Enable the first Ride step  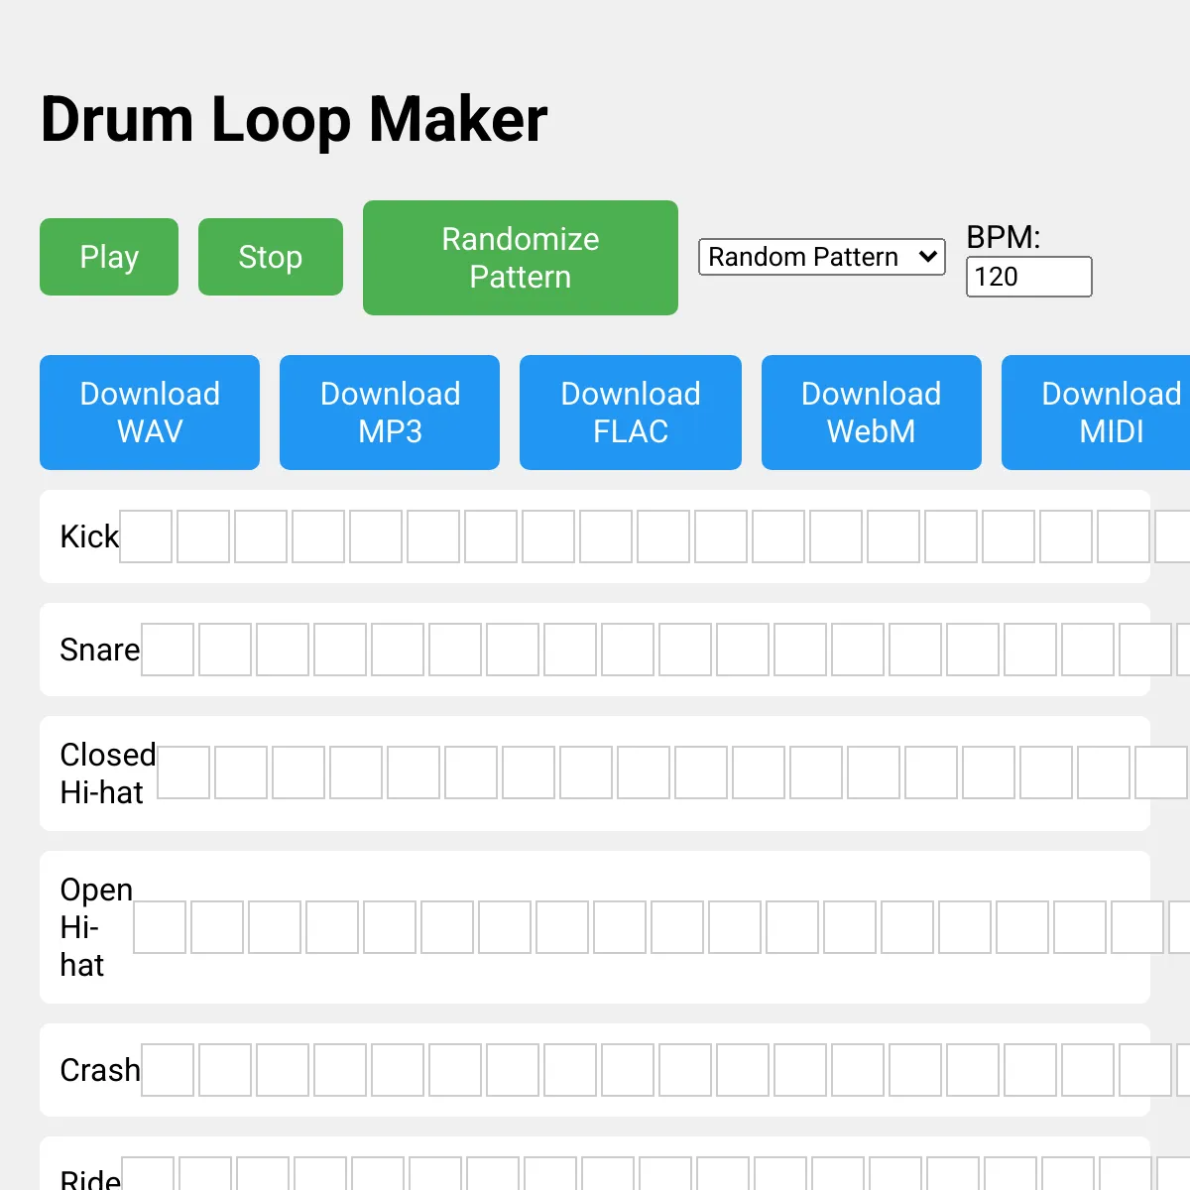[x=148, y=1175]
